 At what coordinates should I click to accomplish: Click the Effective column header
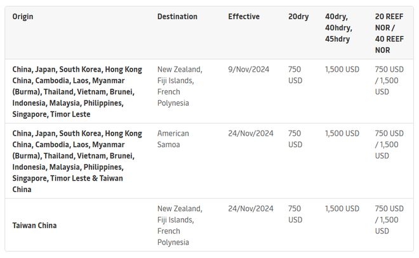[x=244, y=16]
